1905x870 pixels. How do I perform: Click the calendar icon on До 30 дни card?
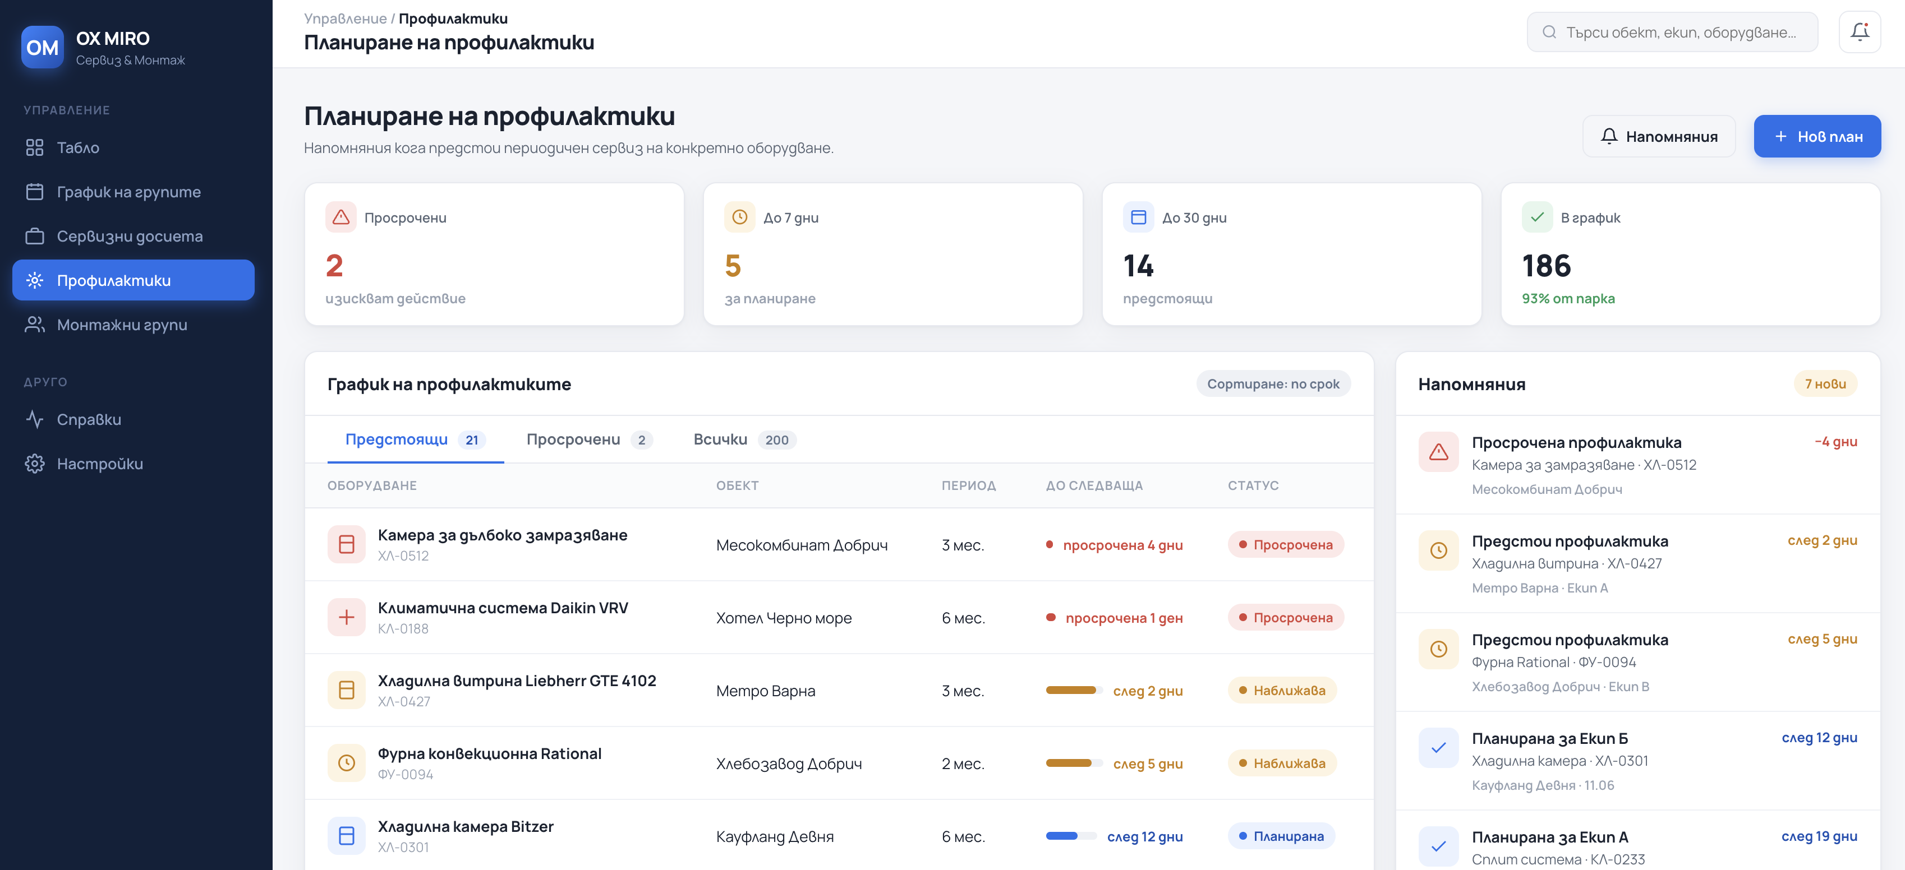click(x=1138, y=217)
